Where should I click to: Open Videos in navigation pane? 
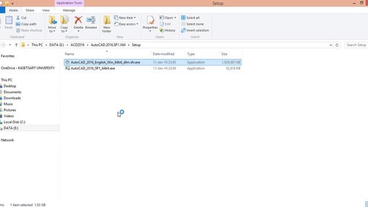9,116
